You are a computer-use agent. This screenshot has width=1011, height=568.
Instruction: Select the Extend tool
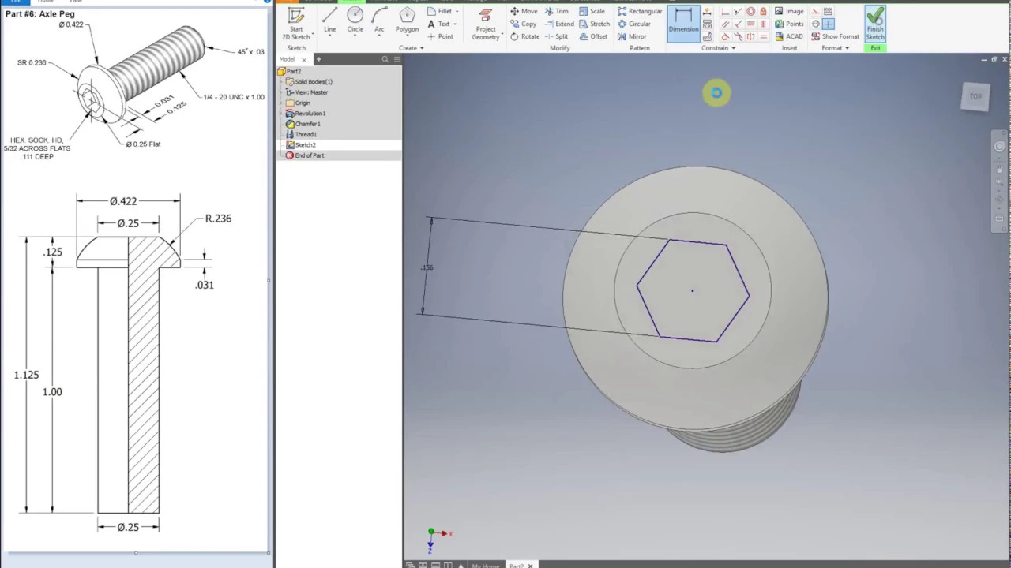559,24
